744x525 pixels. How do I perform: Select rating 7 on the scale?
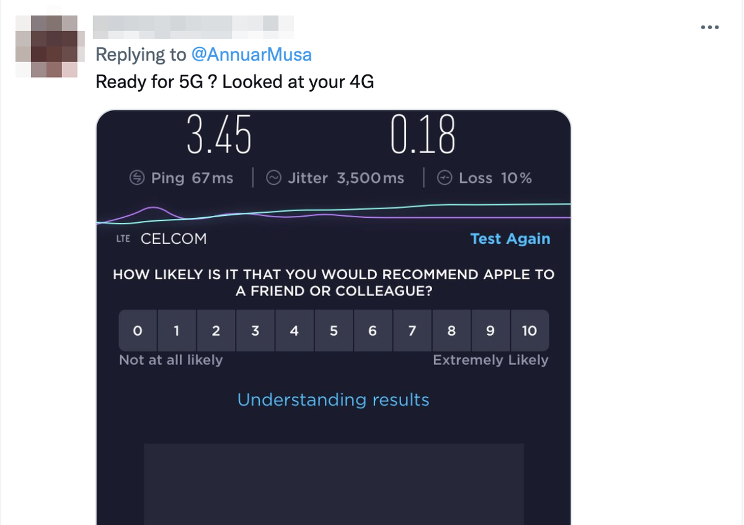(412, 331)
